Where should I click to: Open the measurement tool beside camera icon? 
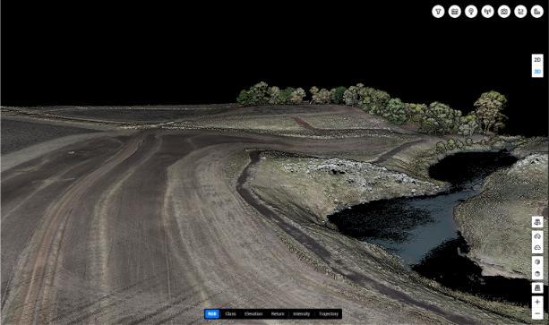[520, 12]
